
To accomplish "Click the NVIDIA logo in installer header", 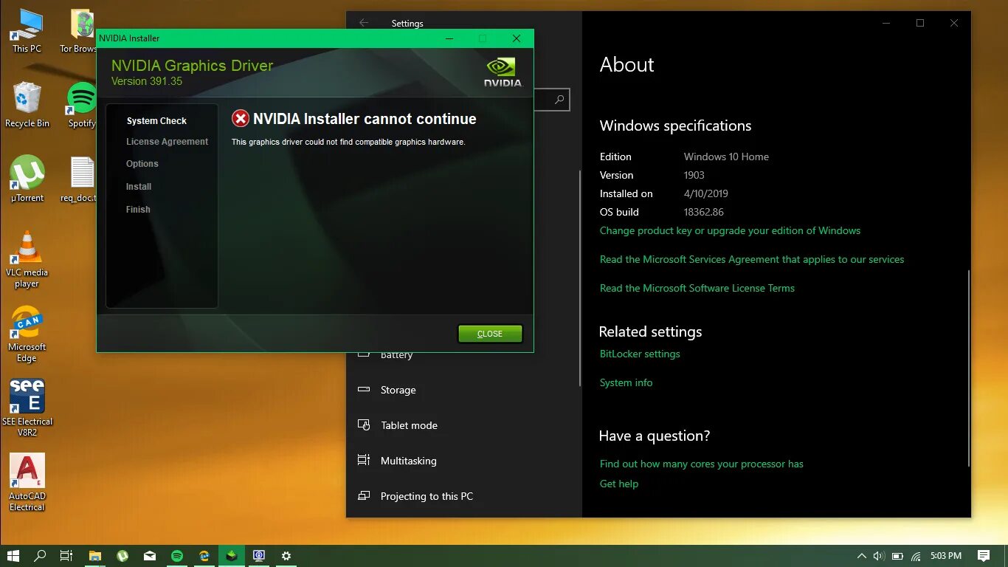I will [503, 72].
